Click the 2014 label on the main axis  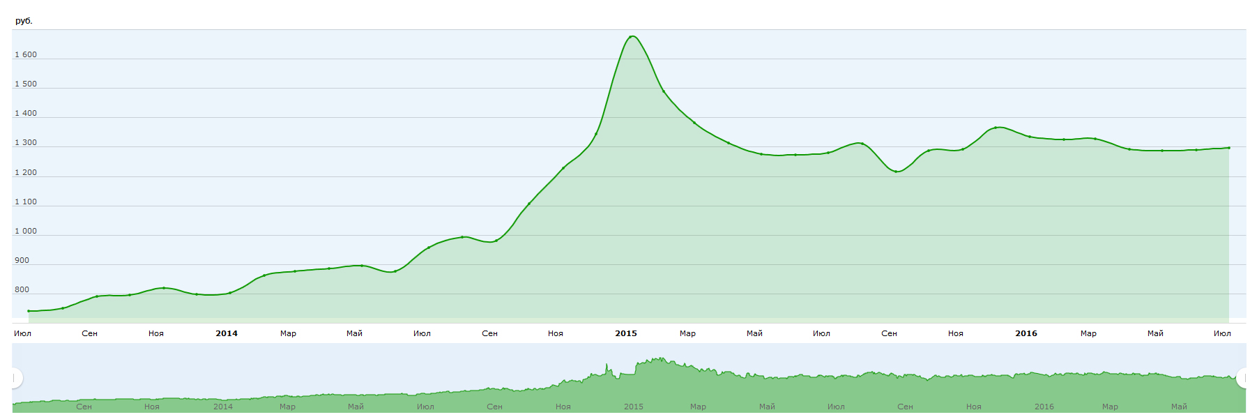(226, 333)
